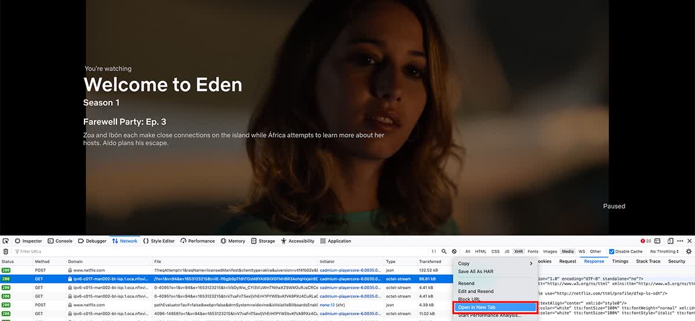The image size is (695, 321).
Task: Activate the element picker icon
Action: [x=6, y=241]
